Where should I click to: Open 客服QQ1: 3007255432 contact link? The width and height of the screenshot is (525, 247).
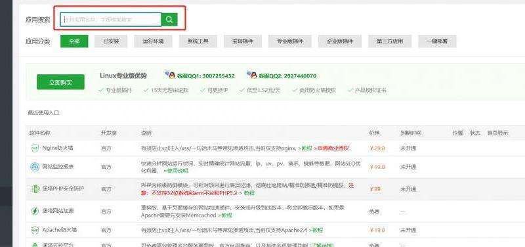point(206,76)
